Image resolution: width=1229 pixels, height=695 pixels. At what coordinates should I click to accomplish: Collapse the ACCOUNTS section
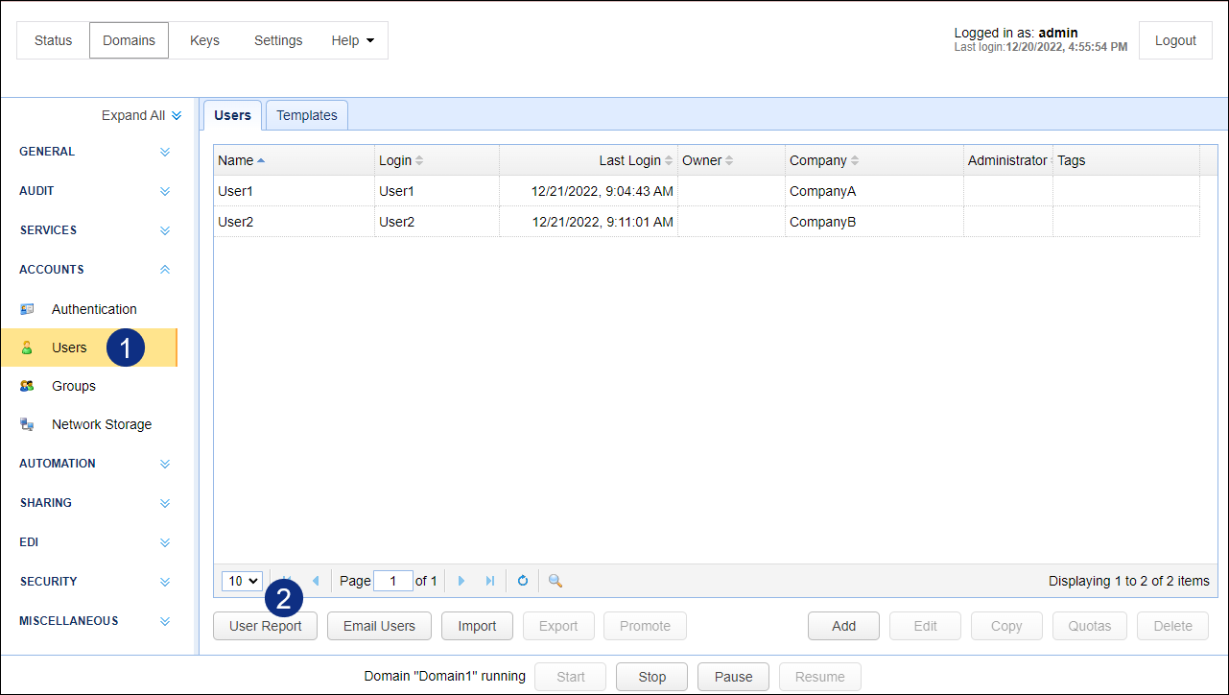tap(165, 270)
